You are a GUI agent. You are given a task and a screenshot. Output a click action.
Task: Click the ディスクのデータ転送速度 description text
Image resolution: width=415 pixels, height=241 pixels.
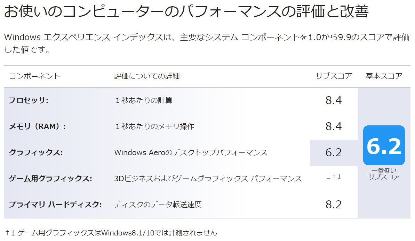pos(158,204)
